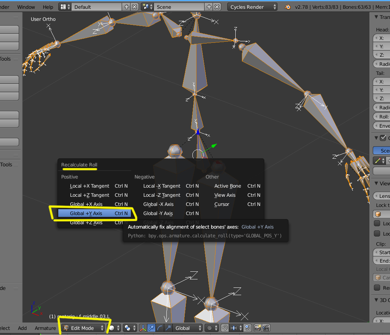Image resolution: width=390 pixels, height=335 pixels.
Task: Render the OpenGL animation (clapperboard icon)
Action: tap(266, 328)
